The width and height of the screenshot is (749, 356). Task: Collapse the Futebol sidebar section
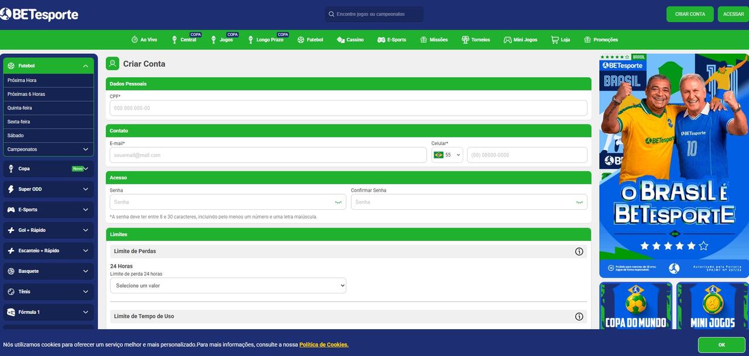(85, 66)
